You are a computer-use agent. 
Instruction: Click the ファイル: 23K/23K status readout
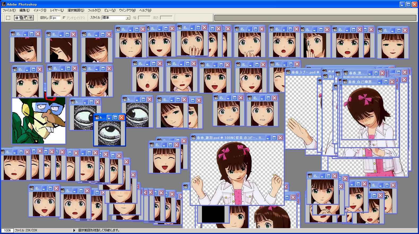coord(26,231)
